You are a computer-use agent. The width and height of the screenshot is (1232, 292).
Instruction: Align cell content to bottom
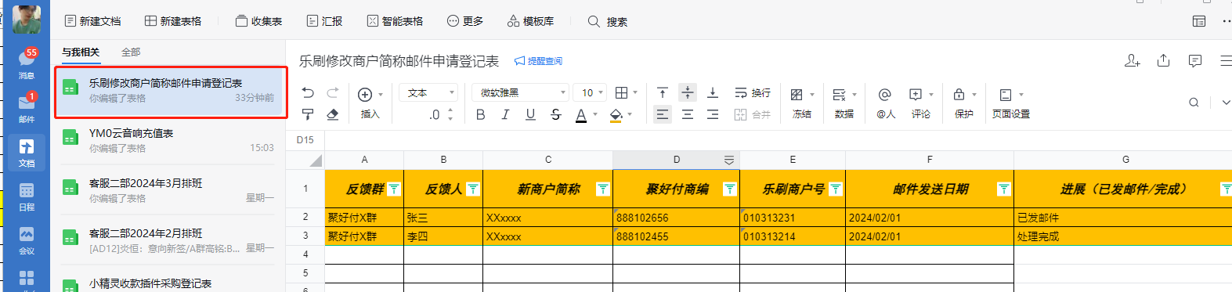[713, 92]
